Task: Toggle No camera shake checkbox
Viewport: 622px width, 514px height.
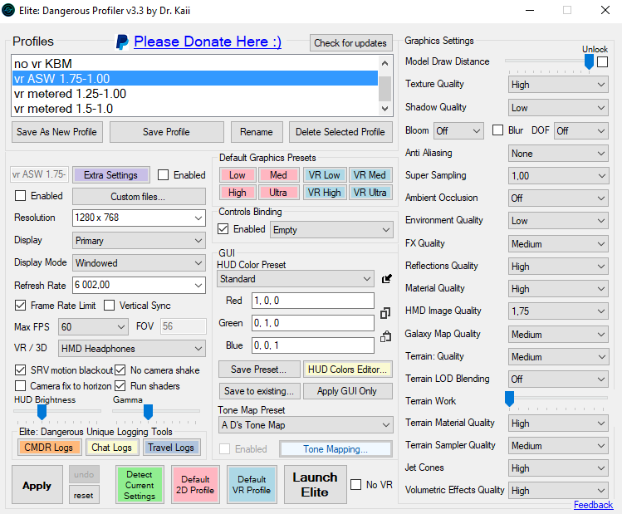Action: (x=120, y=370)
